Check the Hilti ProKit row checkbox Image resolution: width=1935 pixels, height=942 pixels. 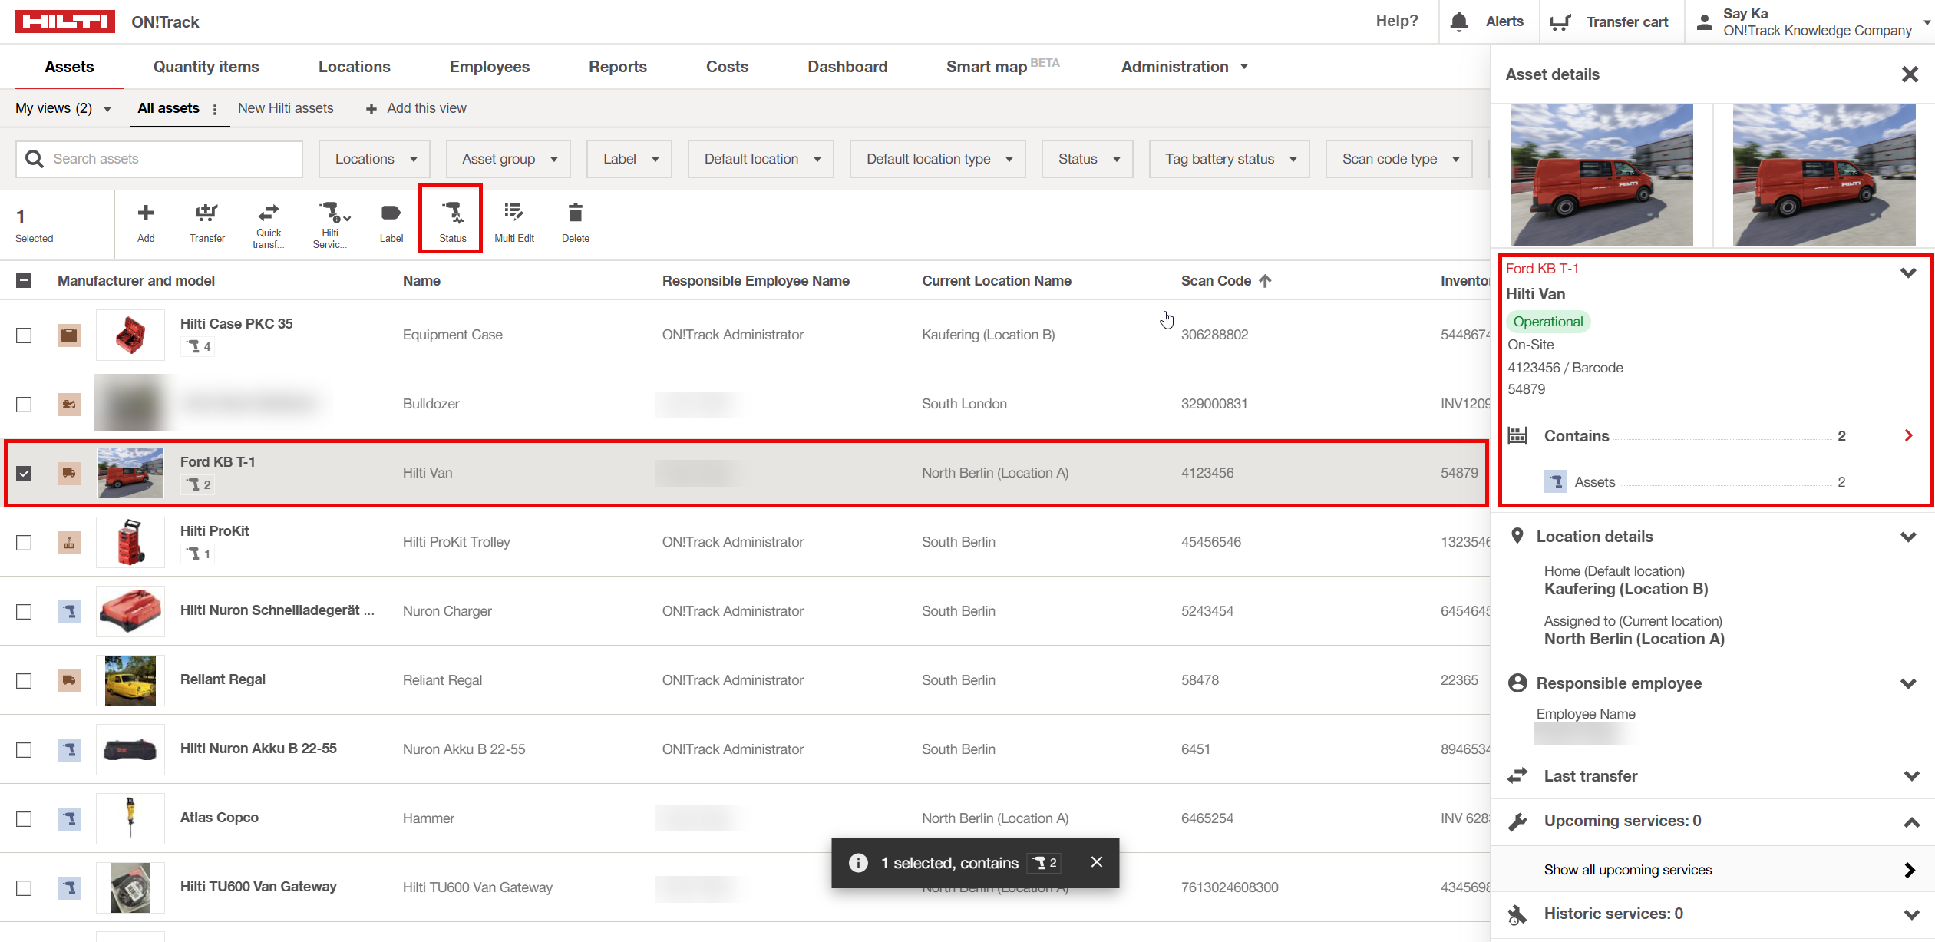24,543
